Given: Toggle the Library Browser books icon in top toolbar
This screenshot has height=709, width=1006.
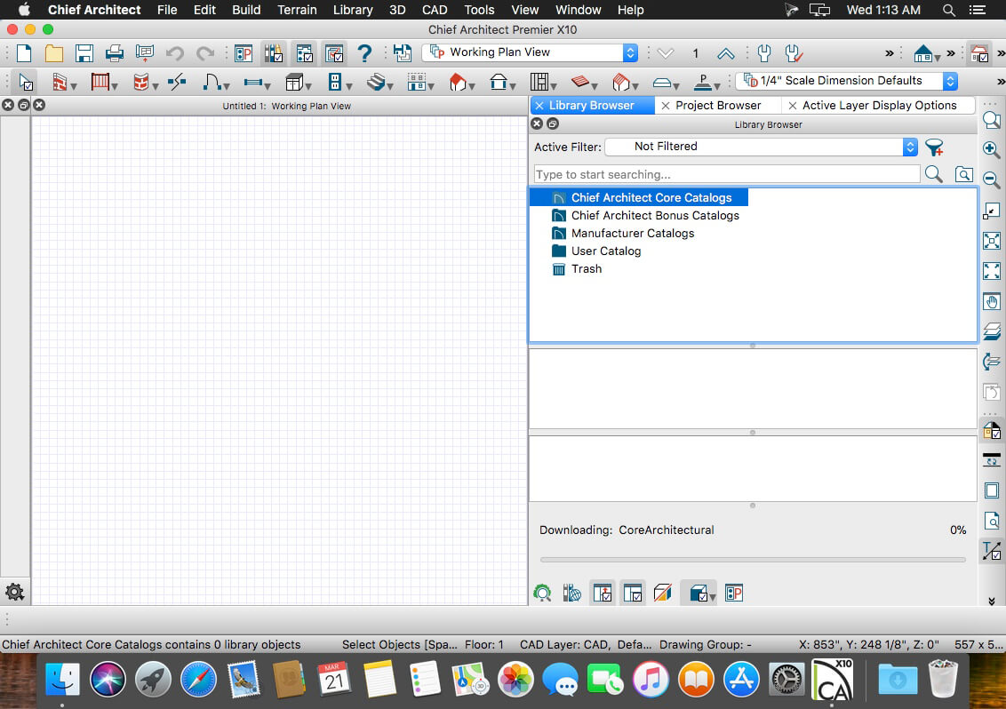Looking at the screenshot, I should coord(274,53).
